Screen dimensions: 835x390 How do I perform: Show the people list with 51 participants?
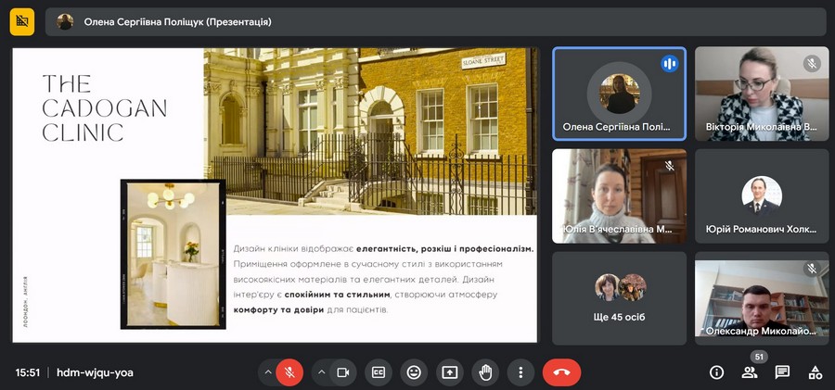(750, 372)
